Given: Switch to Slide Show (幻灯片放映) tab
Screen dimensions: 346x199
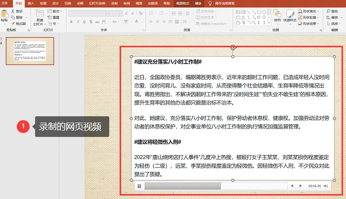Looking at the screenshot, I should (97, 3).
